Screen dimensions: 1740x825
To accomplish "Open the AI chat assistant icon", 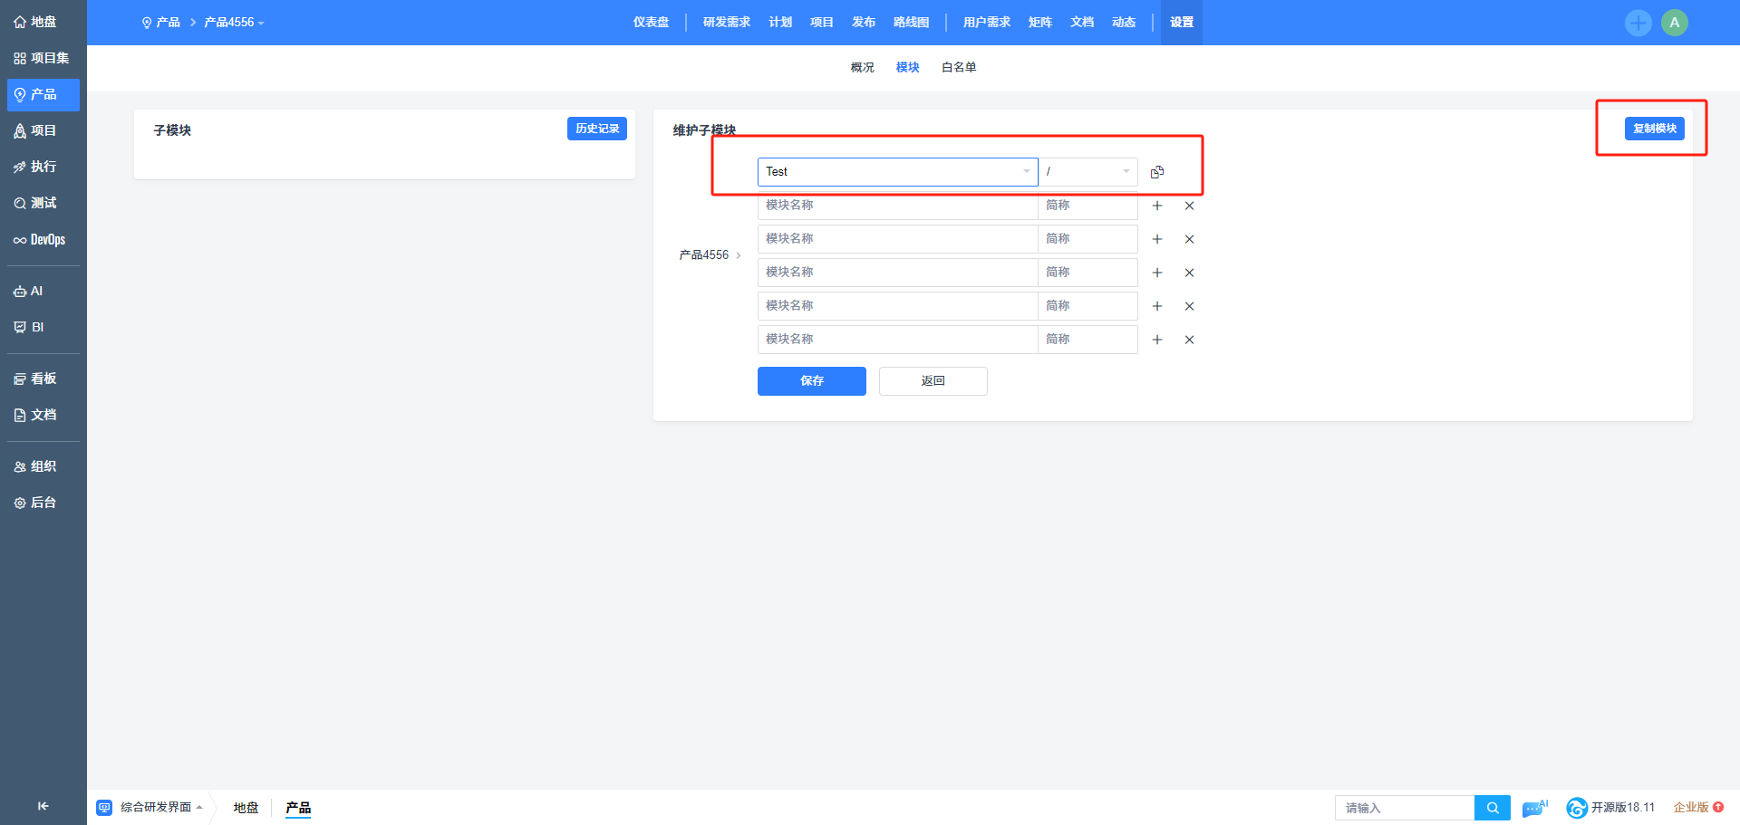I will 1535,808.
